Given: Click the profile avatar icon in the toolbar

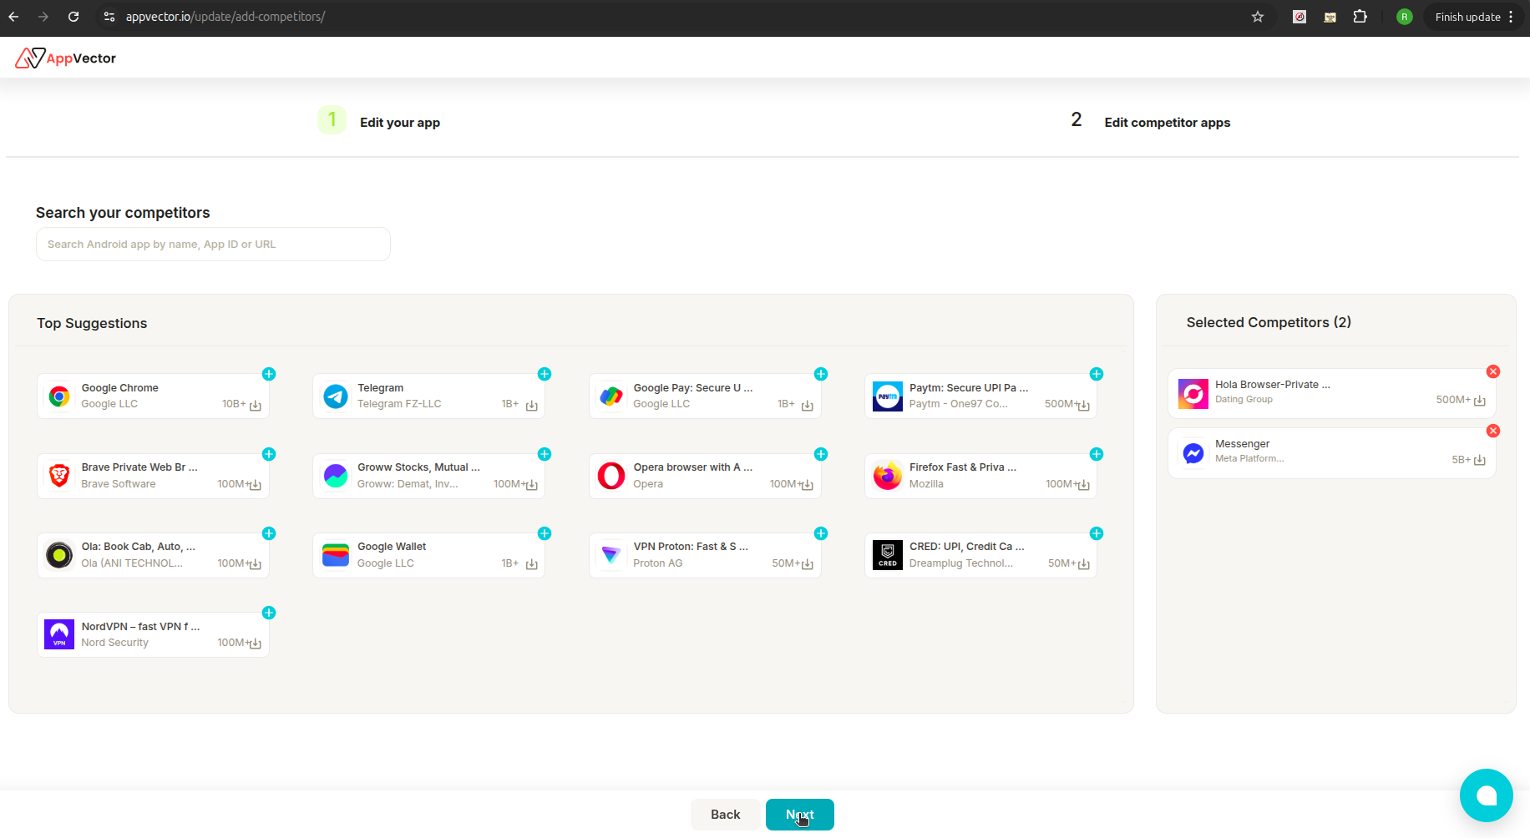Looking at the screenshot, I should tap(1404, 16).
